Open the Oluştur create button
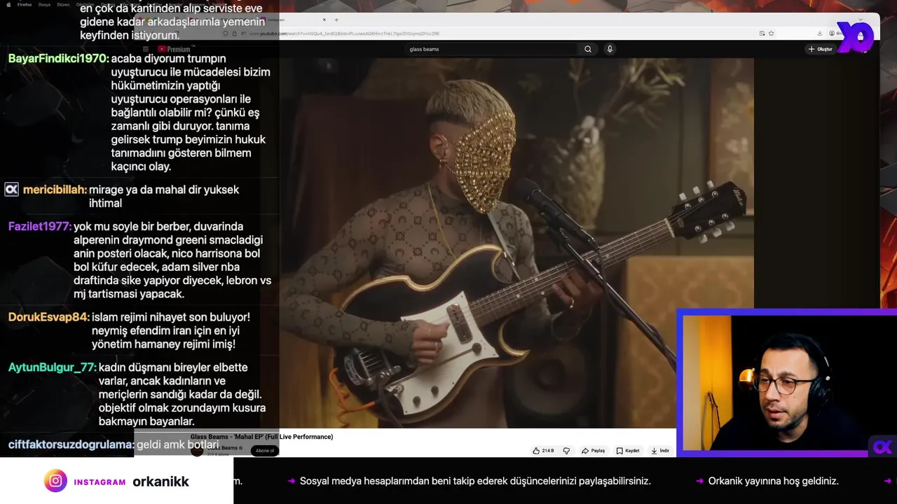This screenshot has width=897, height=504. tap(820, 49)
